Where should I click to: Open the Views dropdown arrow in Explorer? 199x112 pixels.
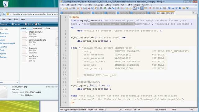[x=22, y=24]
